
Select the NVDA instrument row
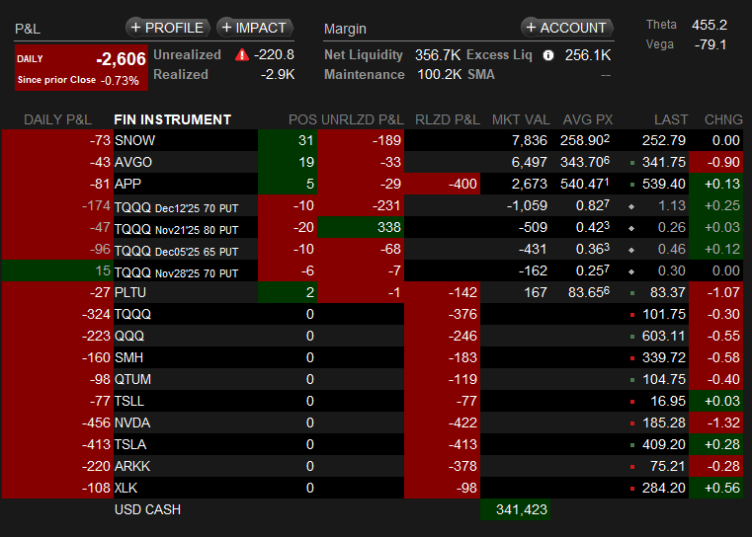point(373,422)
